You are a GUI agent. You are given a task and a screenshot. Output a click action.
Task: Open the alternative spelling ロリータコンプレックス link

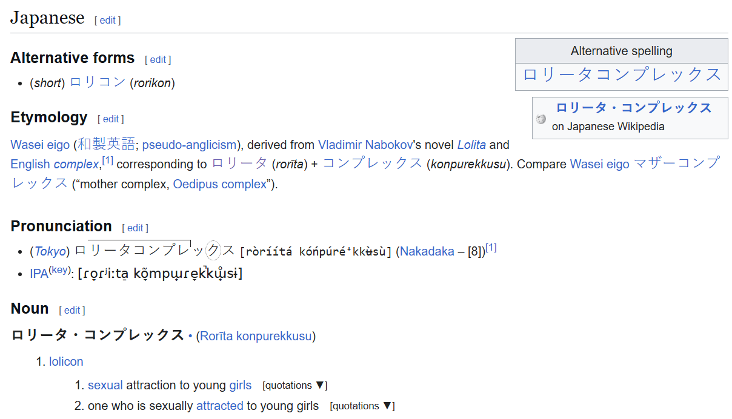click(x=622, y=74)
